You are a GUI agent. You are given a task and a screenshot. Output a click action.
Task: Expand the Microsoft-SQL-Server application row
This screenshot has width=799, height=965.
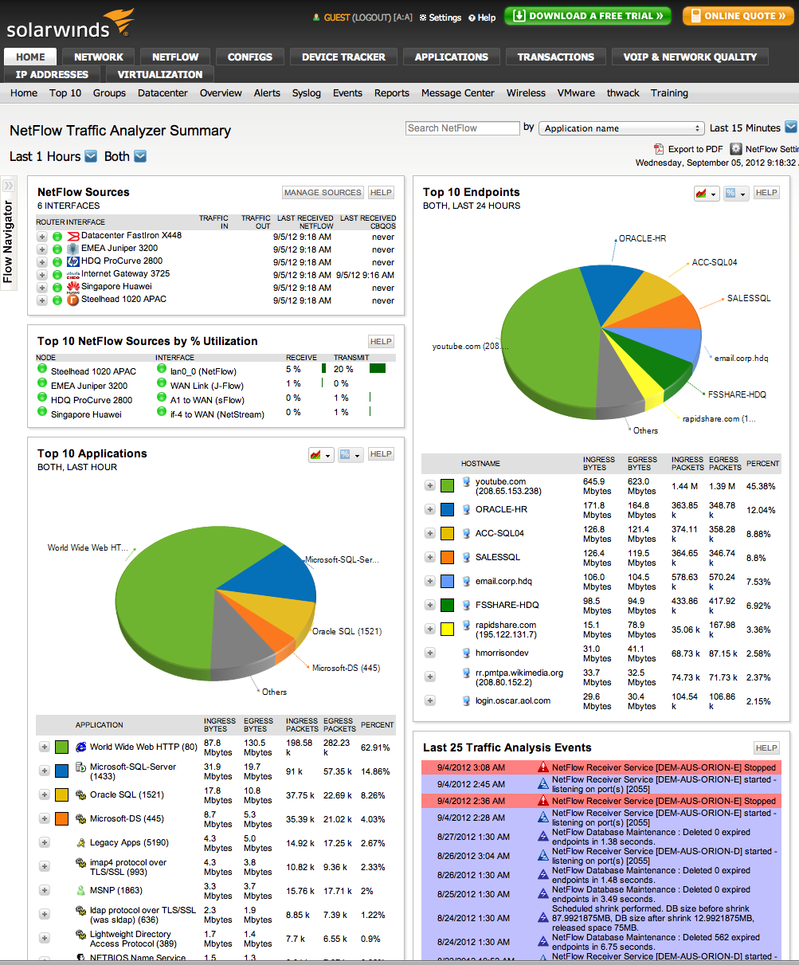point(45,771)
